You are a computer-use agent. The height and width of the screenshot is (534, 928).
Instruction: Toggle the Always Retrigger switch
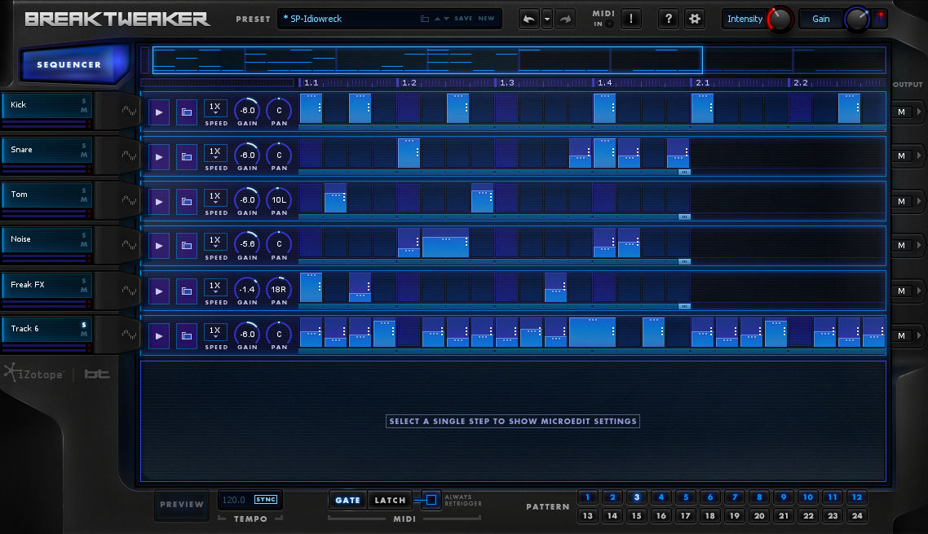click(431, 500)
